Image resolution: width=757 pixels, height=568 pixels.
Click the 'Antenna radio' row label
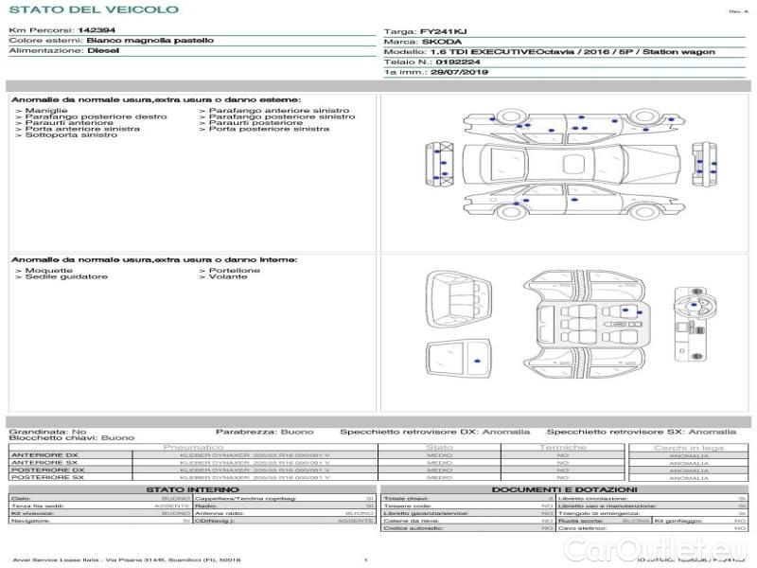[220, 513]
